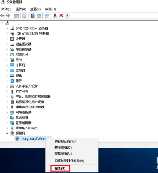Viewport: 158px width, 173px height.
Task: Select the 处理器 processor chip icon
Action: 12,39
